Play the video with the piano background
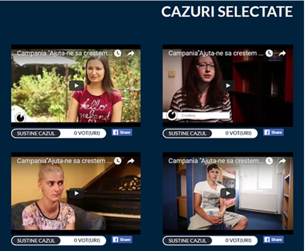The image size is (305, 251). pos(76,193)
